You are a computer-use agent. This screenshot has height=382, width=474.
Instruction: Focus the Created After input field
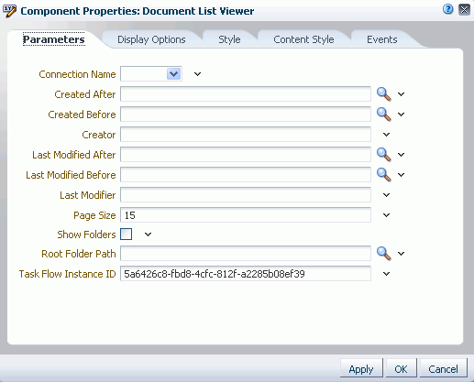(x=246, y=94)
